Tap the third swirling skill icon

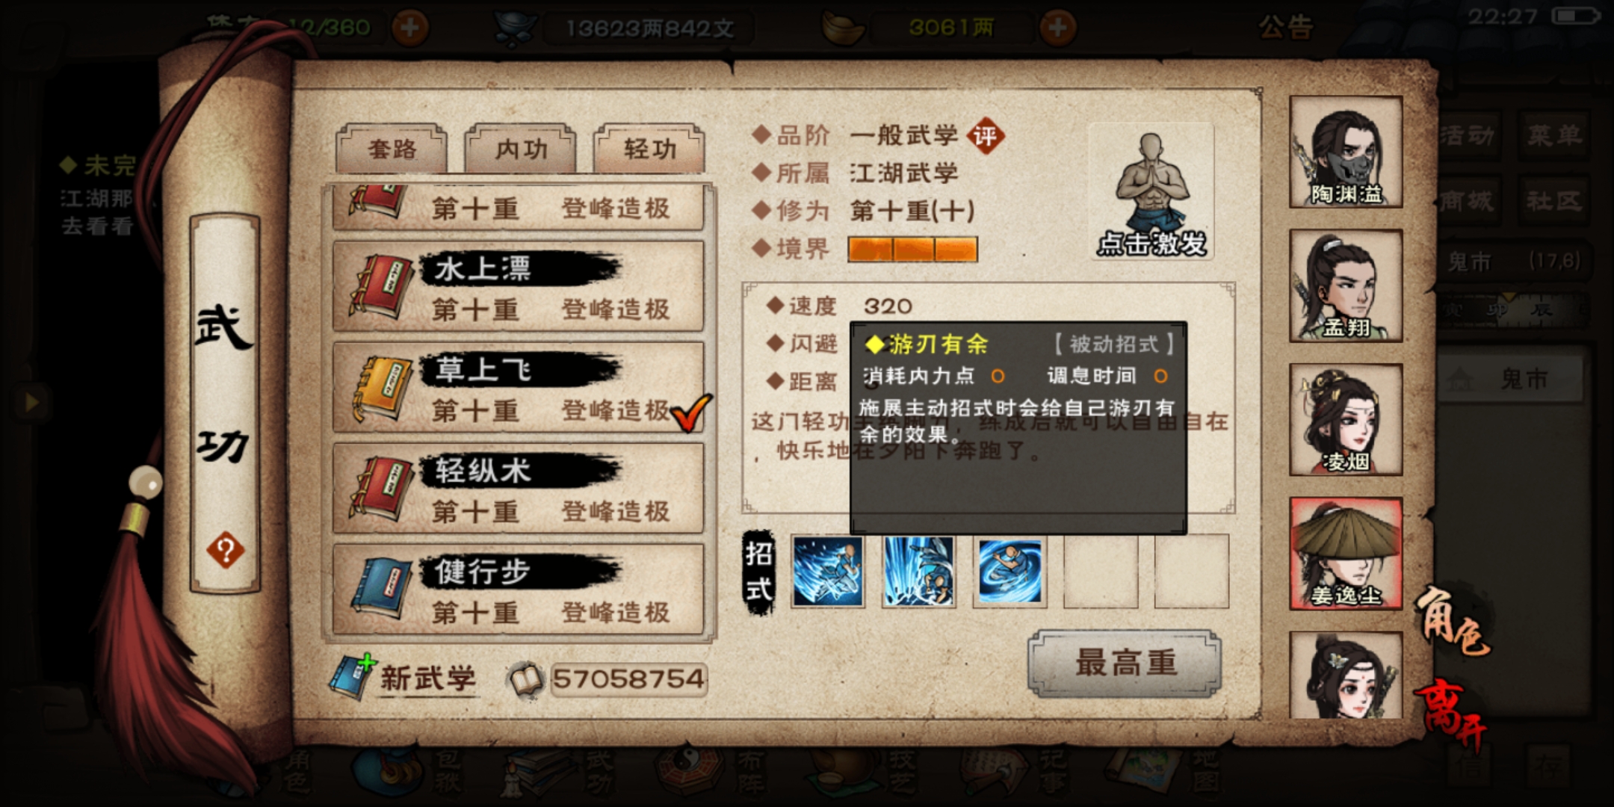[x=1009, y=572]
